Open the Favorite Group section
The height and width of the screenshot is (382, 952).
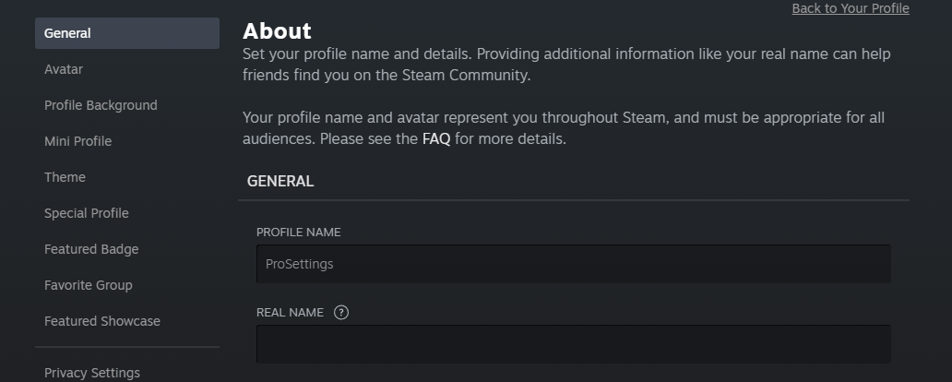(89, 285)
